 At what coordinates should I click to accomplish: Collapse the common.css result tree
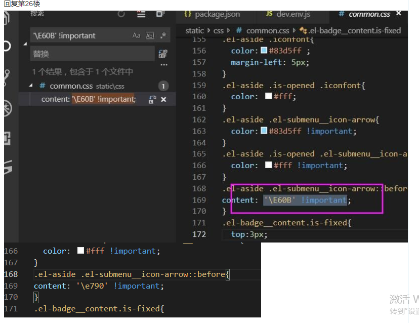tap(31, 86)
